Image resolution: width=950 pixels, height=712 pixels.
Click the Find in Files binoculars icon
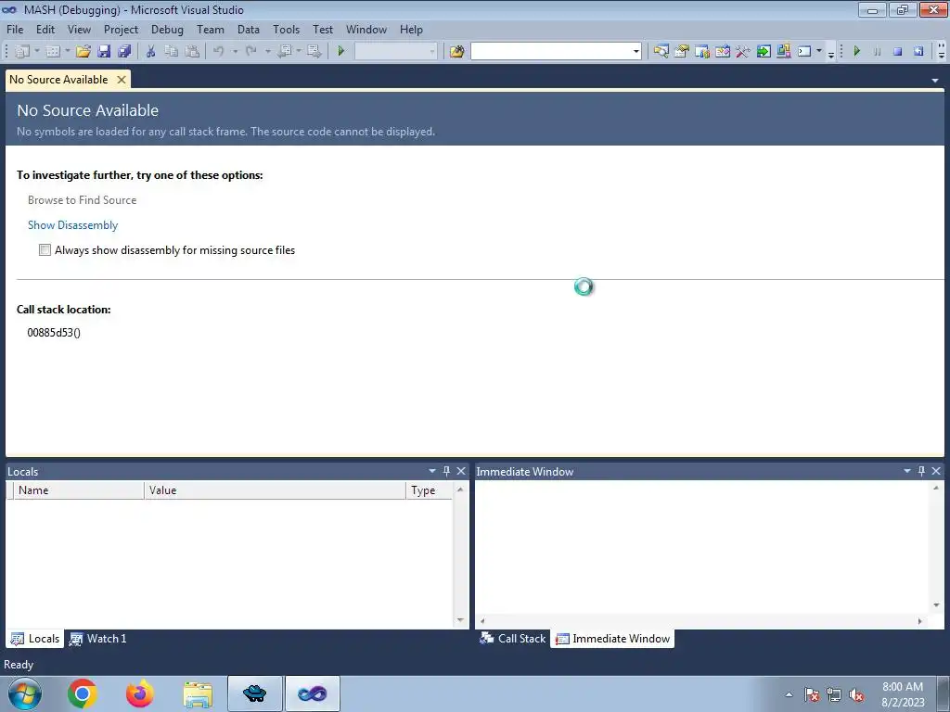[456, 52]
